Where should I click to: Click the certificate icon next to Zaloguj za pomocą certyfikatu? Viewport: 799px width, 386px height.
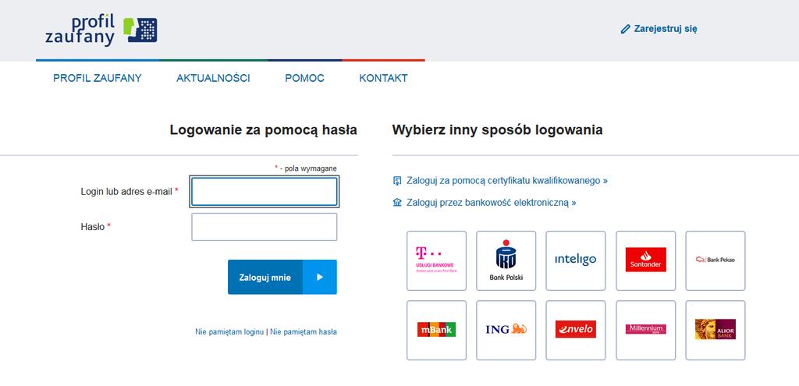click(x=397, y=181)
